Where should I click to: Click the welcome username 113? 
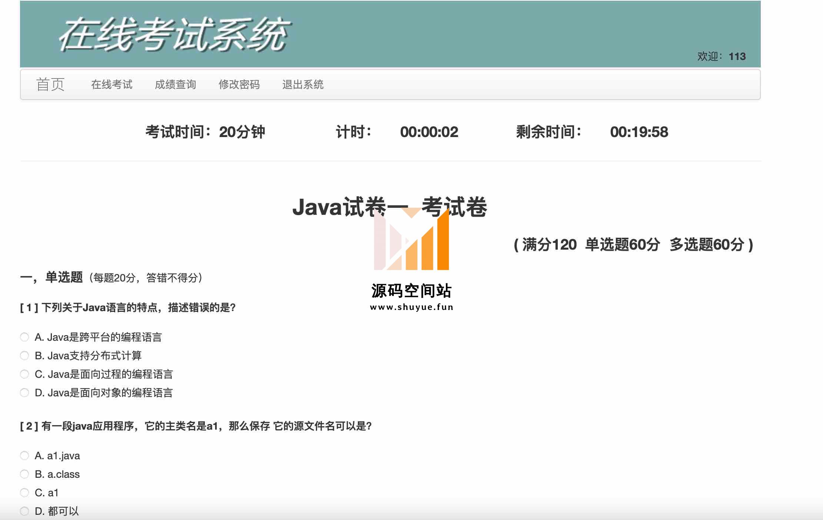tap(737, 56)
